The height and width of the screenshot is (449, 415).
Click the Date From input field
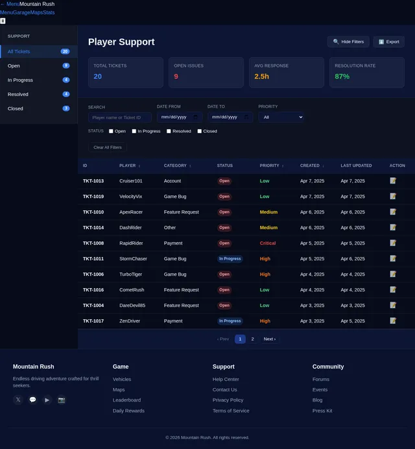tap(180, 117)
